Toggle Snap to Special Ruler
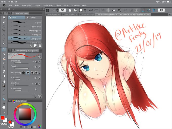This screenshot has height=129, width=172. point(149,10)
